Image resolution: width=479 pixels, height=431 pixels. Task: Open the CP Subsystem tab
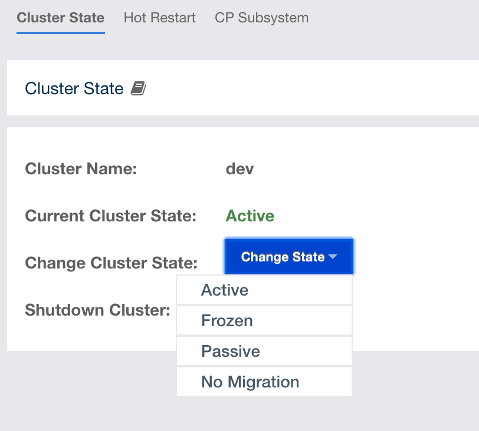(x=261, y=18)
